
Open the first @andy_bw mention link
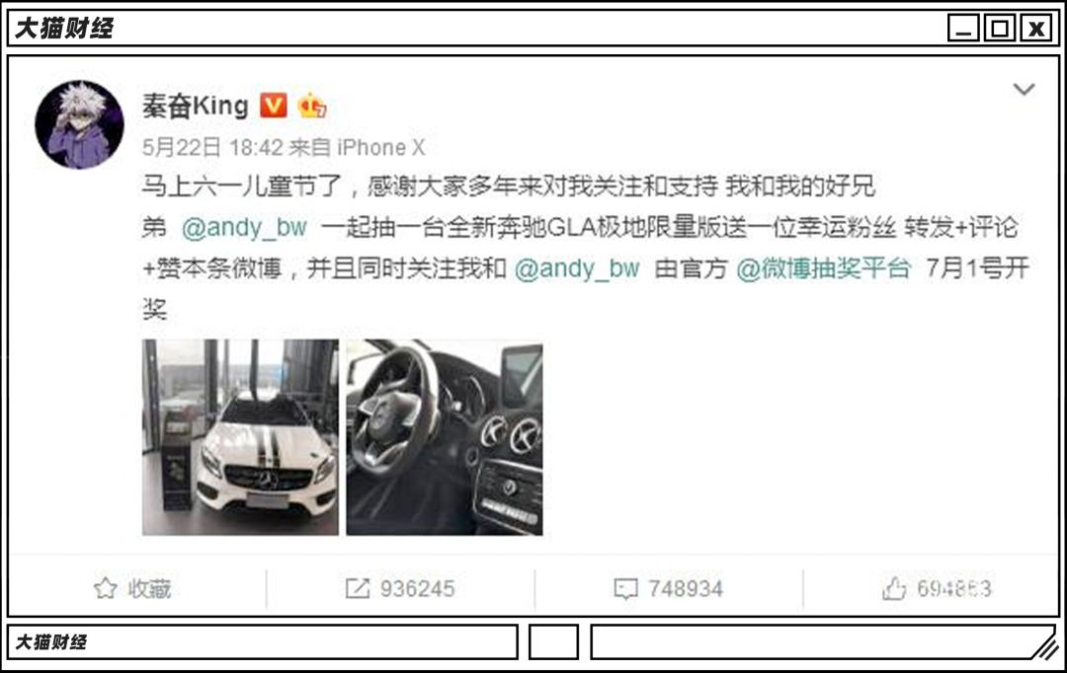(244, 227)
